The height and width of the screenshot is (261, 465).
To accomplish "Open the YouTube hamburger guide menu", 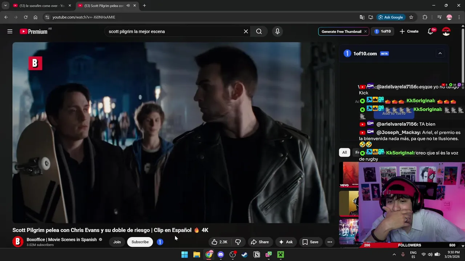I will pyautogui.click(x=10, y=32).
